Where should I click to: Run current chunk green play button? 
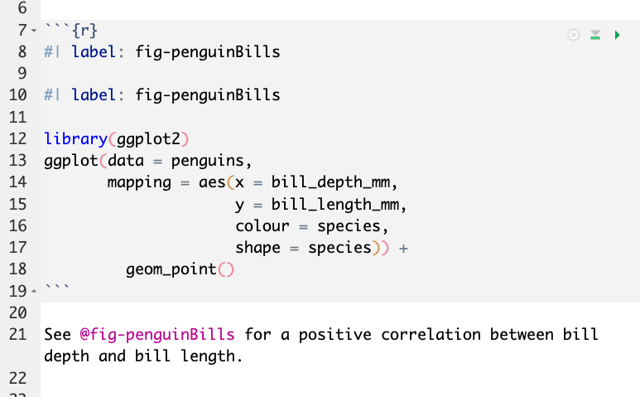pyautogui.click(x=617, y=35)
